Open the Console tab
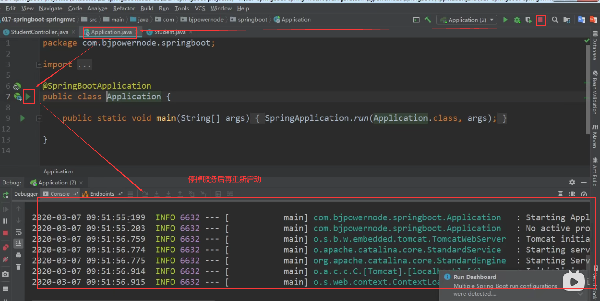The image size is (600, 301). tap(60, 194)
